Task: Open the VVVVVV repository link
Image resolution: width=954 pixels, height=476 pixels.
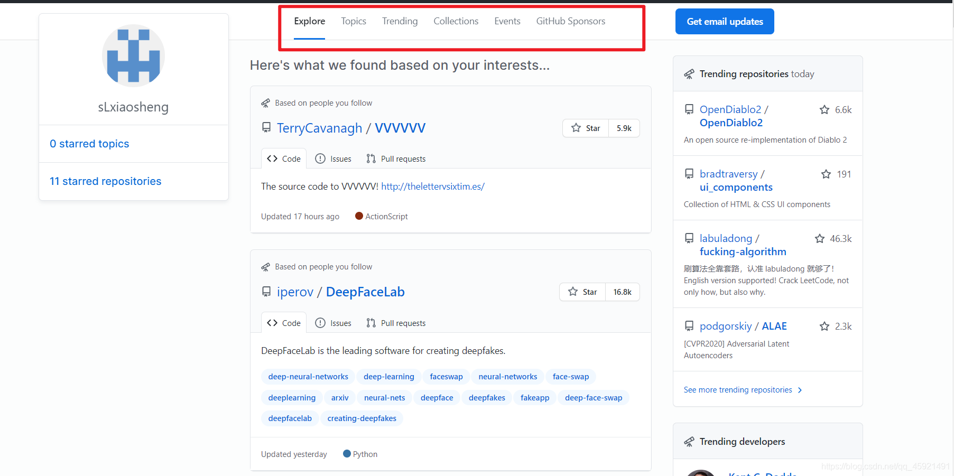Action: pos(400,128)
